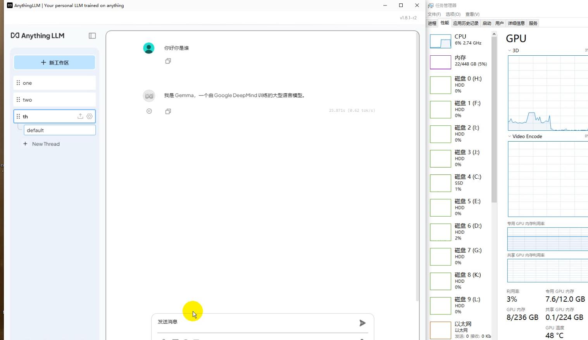Image resolution: width=588 pixels, height=340 pixels.
Task: Click the Task Manager list scrollbar thumb
Action: [x=494, y=120]
